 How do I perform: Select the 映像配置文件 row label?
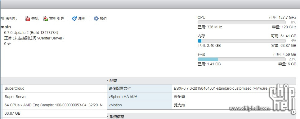[x=120, y=88]
